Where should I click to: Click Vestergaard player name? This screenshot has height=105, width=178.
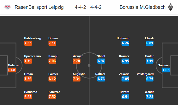[x=145, y=74]
